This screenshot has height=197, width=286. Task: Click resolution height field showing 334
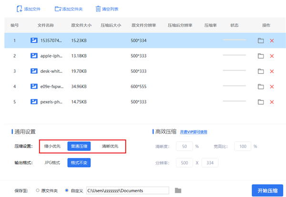(x=210, y=163)
